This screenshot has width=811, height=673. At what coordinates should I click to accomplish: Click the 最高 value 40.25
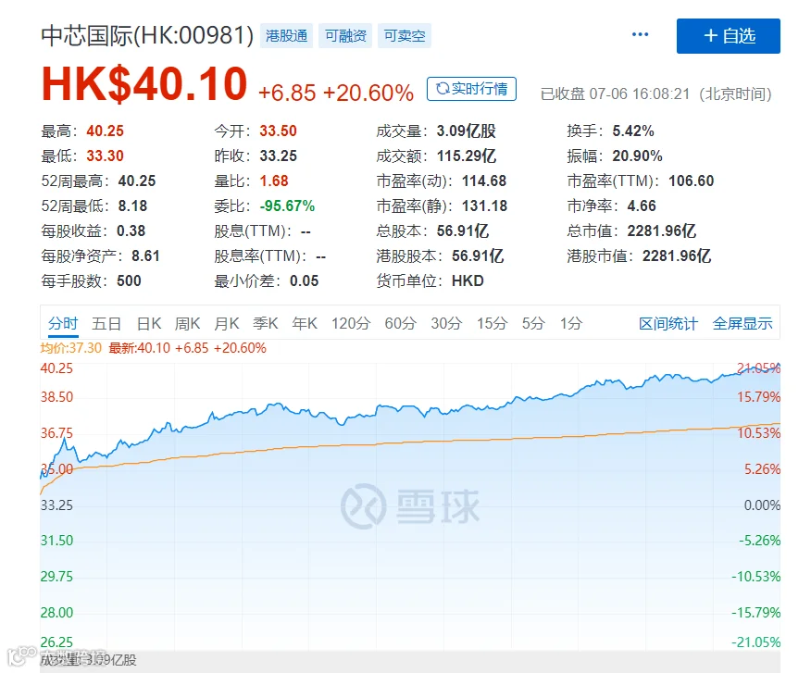coord(105,131)
